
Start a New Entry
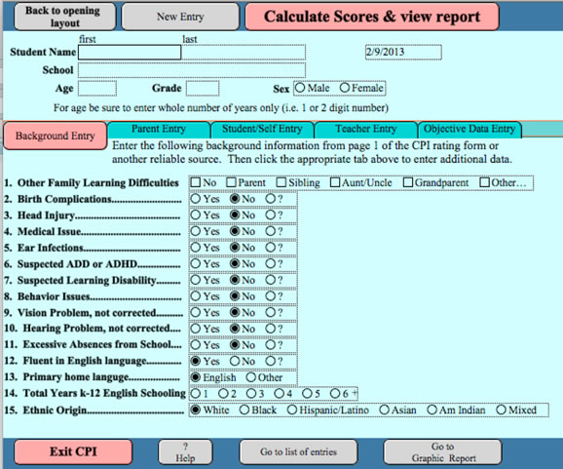[180, 17]
